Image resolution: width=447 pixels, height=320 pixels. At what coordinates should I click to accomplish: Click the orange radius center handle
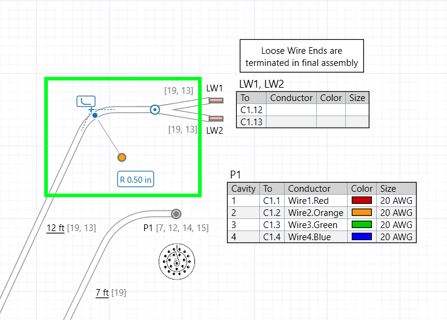(122, 157)
